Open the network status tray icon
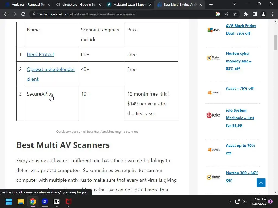This screenshot has height=208, width=278. point(237,201)
